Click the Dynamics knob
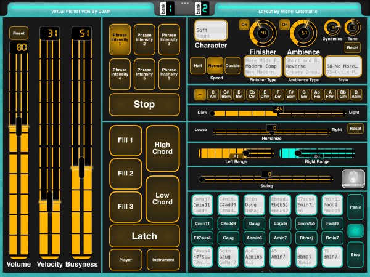This screenshot has width=370, height=277. [x=332, y=28]
